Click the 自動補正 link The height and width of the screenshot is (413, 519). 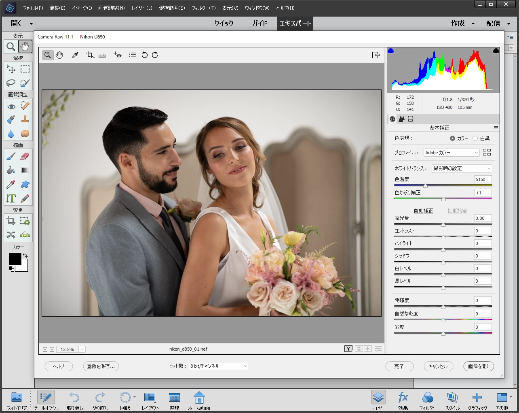point(423,211)
